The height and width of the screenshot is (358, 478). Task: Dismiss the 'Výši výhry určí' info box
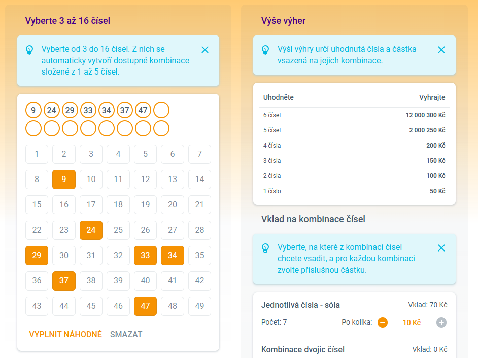click(x=441, y=50)
